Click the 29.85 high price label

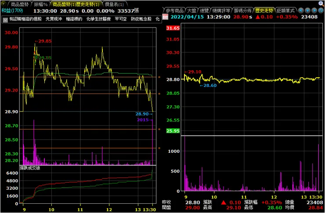pyautogui.click(x=43, y=41)
